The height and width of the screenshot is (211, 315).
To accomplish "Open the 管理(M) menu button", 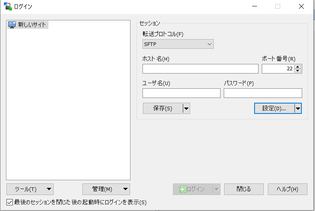I will click(106, 189).
